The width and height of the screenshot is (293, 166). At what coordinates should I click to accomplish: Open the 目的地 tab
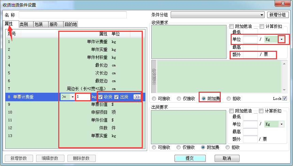[x=71, y=25]
